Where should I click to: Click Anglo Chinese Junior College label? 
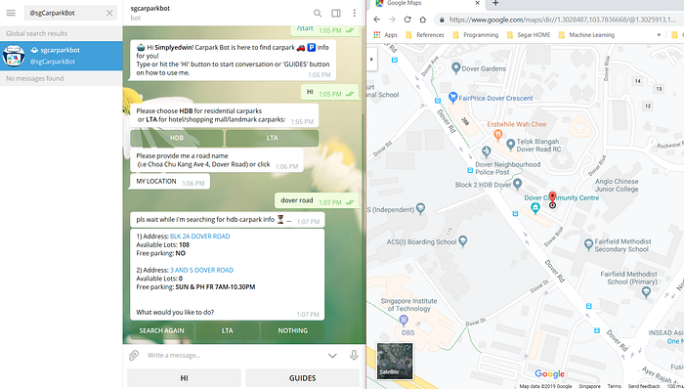[617, 185]
